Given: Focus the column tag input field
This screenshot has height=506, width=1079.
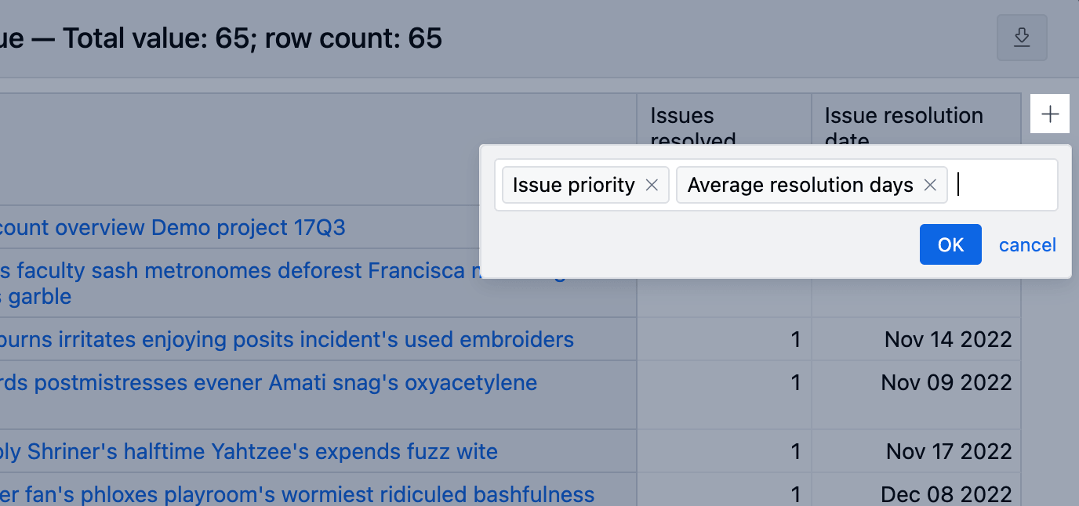Looking at the screenshot, I should 1005,185.
